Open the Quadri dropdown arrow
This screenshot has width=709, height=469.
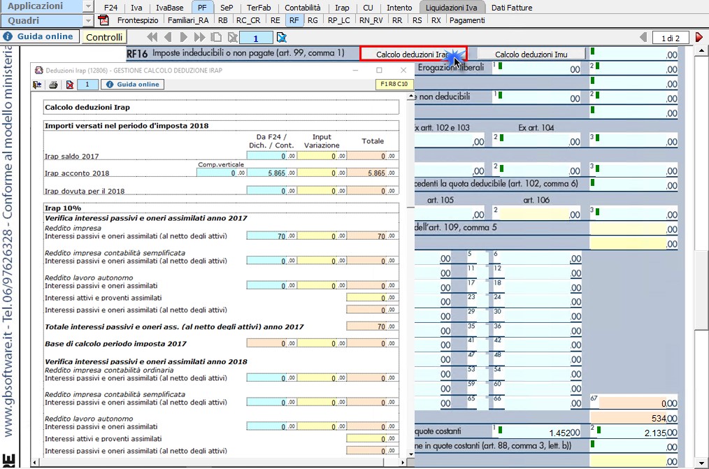pos(89,20)
